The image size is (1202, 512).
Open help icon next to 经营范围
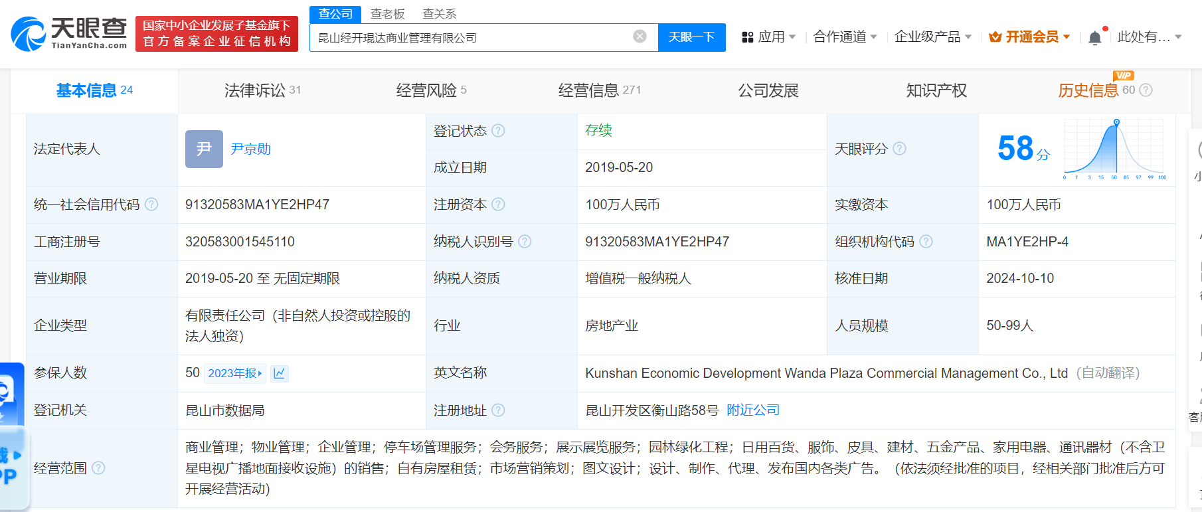click(98, 468)
